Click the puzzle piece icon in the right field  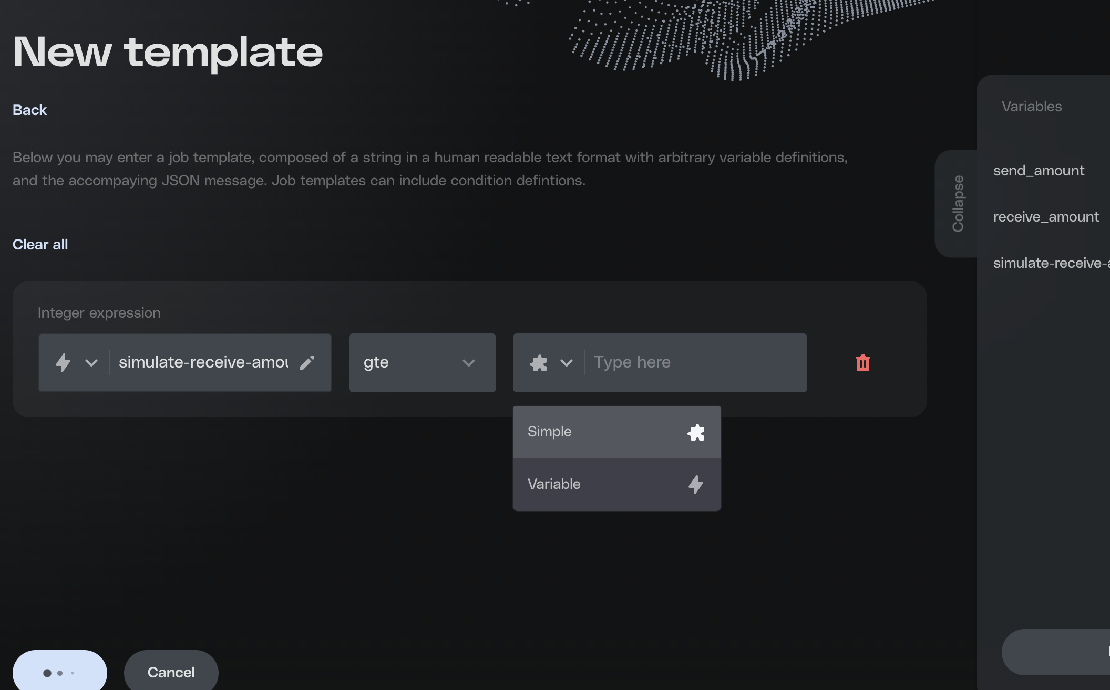[539, 363]
